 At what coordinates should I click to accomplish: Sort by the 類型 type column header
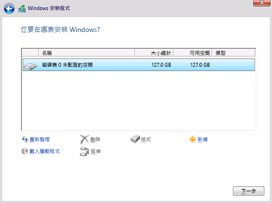(234, 53)
